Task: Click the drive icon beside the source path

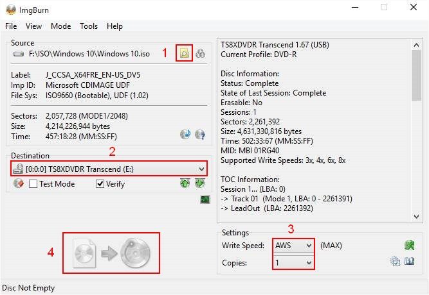Action: [x=19, y=54]
